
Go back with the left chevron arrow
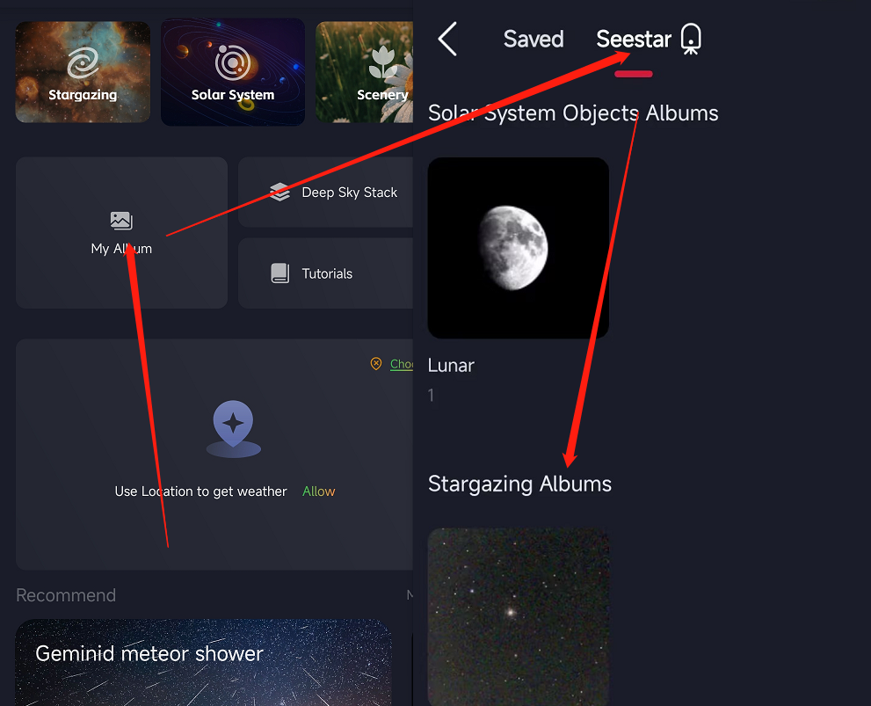tap(447, 39)
